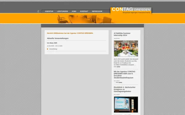The height and width of the screenshot is (115, 185).
Task: Open the conference presentation thumbnail image
Action: tap(126, 105)
